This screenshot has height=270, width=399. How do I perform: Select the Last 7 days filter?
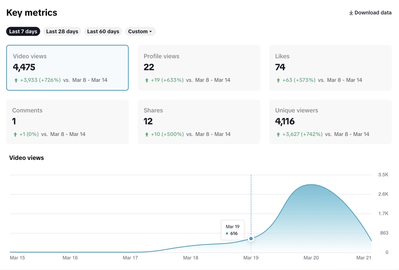click(x=23, y=31)
